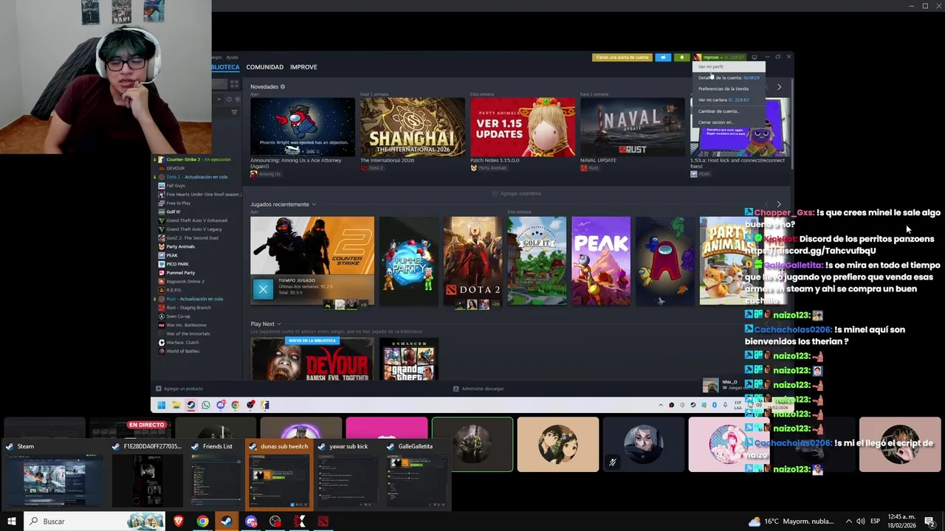
Task: Open the Shanghai International 2026 news thumbnail
Action: tap(413, 127)
